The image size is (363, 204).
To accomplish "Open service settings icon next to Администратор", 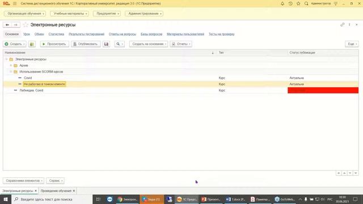I will click(335, 3).
